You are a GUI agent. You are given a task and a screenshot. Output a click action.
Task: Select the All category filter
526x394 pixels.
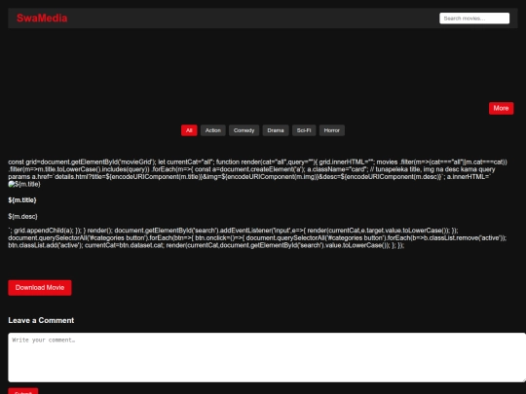[x=189, y=130]
